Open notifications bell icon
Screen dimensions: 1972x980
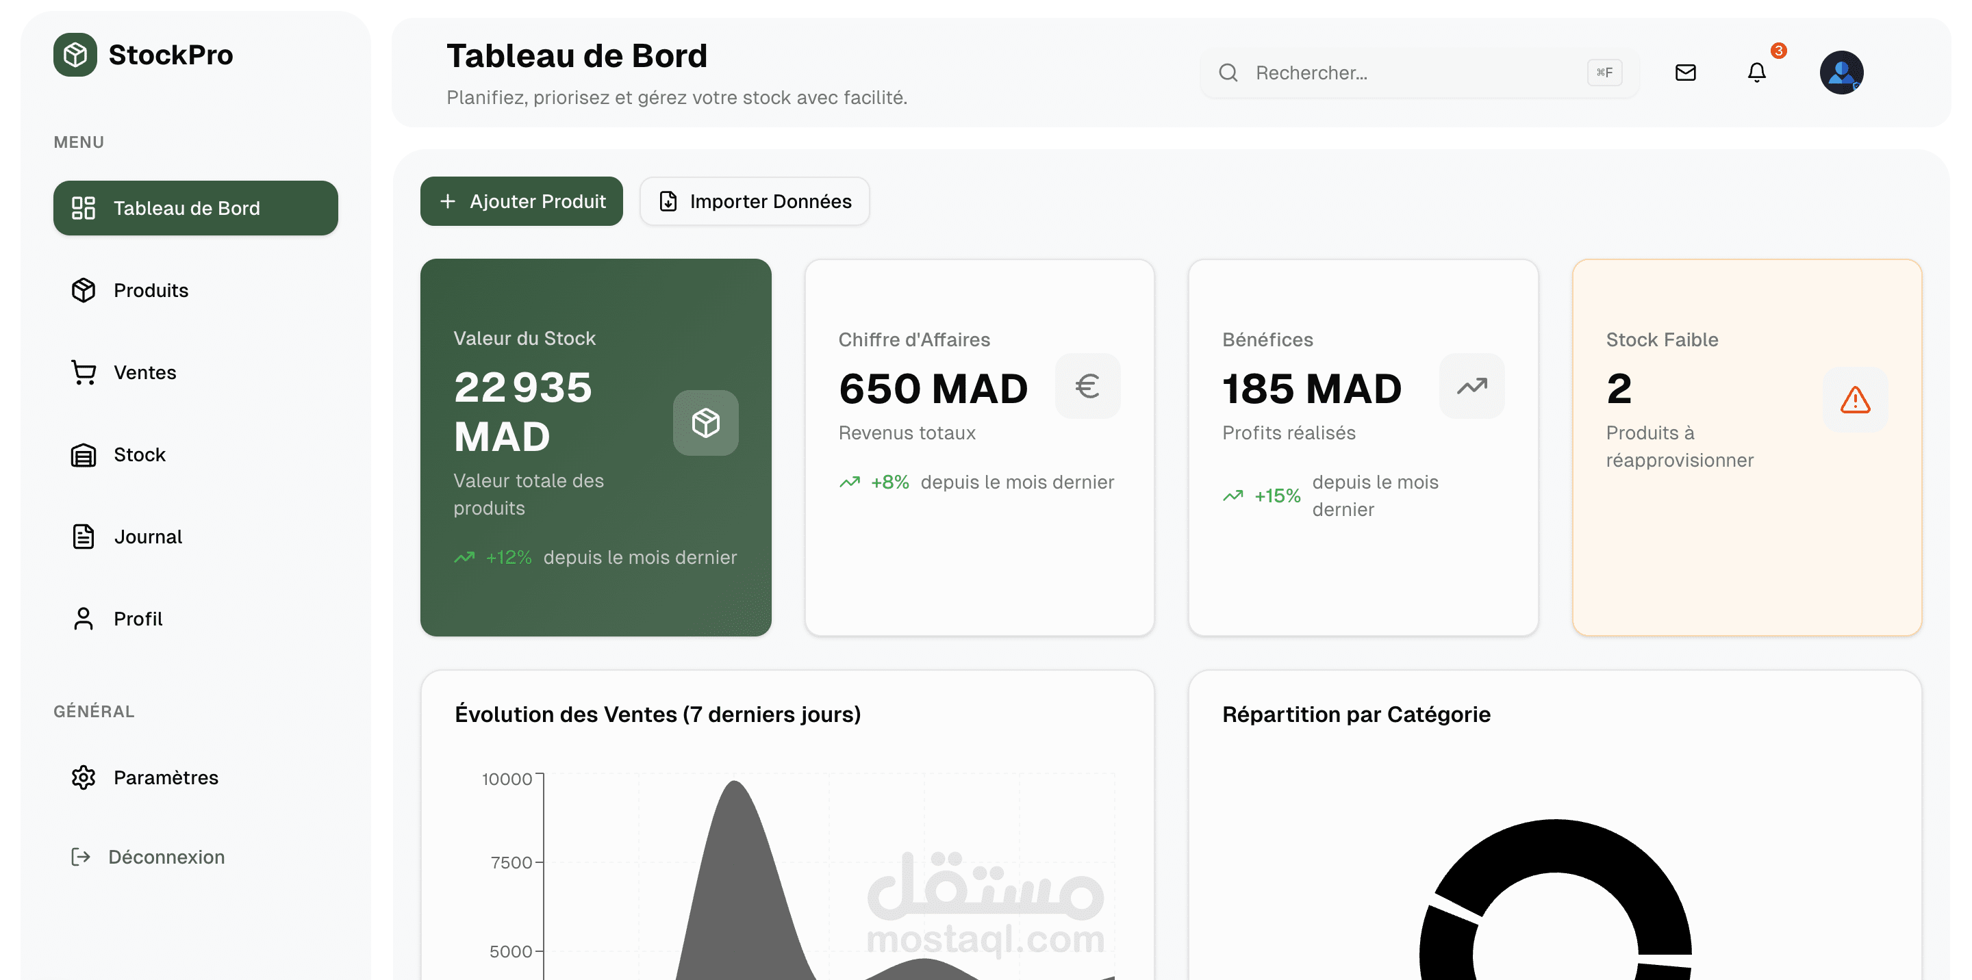(x=1757, y=73)
